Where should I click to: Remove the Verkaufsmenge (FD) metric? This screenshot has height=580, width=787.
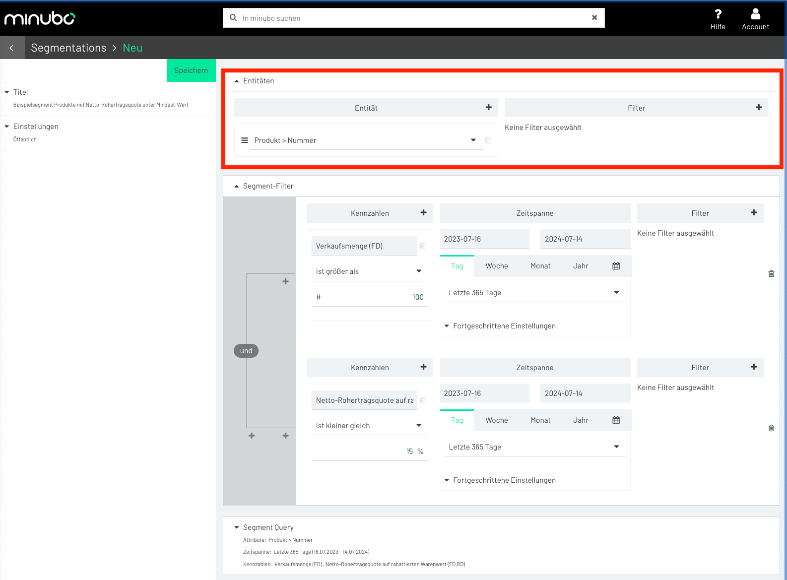[423, 246]
